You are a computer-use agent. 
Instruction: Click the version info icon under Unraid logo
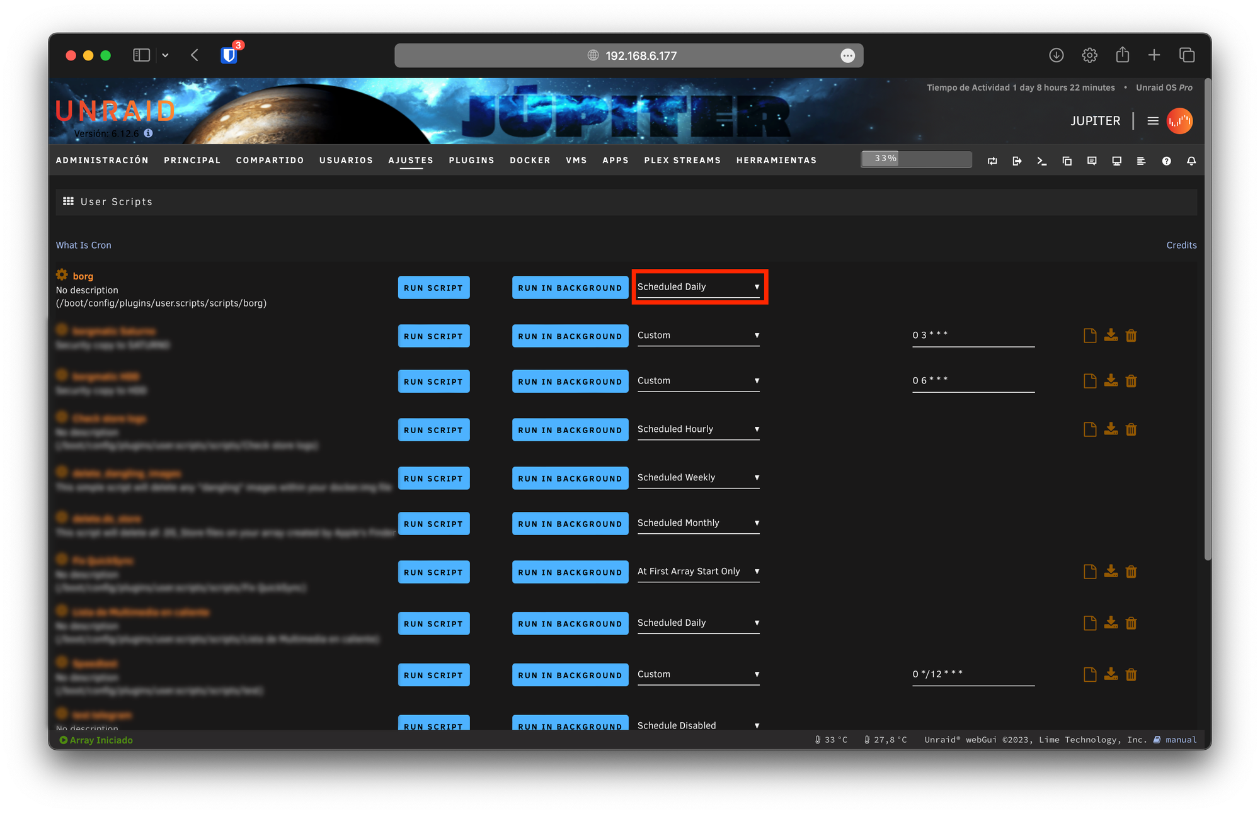(148, 133)
